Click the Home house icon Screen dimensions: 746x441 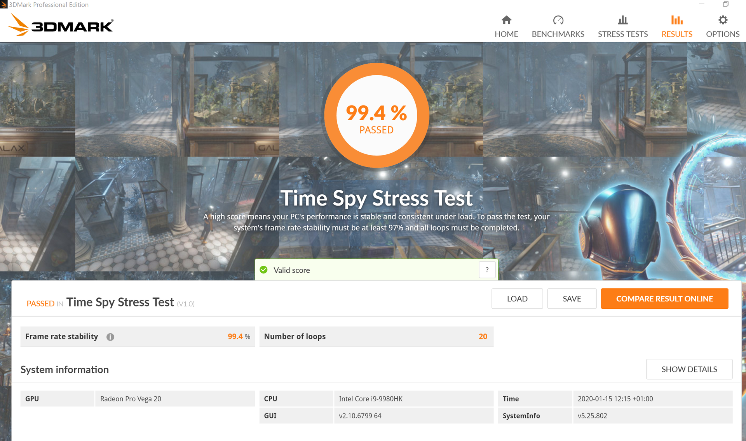(506, 20)
